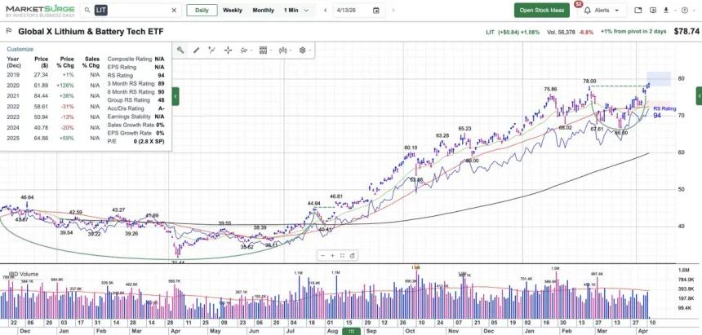This screenshot has width=702, height=335.
Task: Click the download icon in header
Action: tap(666, 10)
